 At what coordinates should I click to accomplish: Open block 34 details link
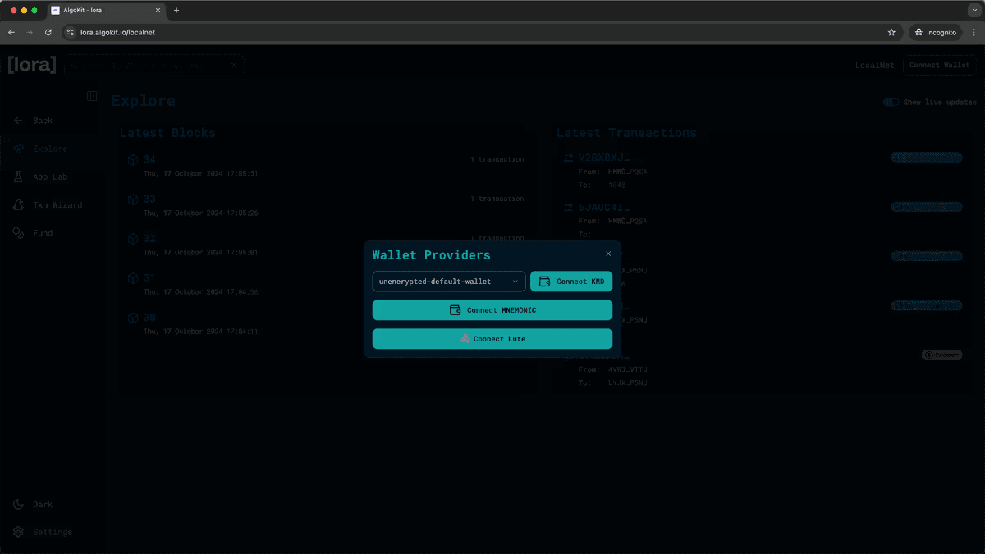(x=149, y=158)
